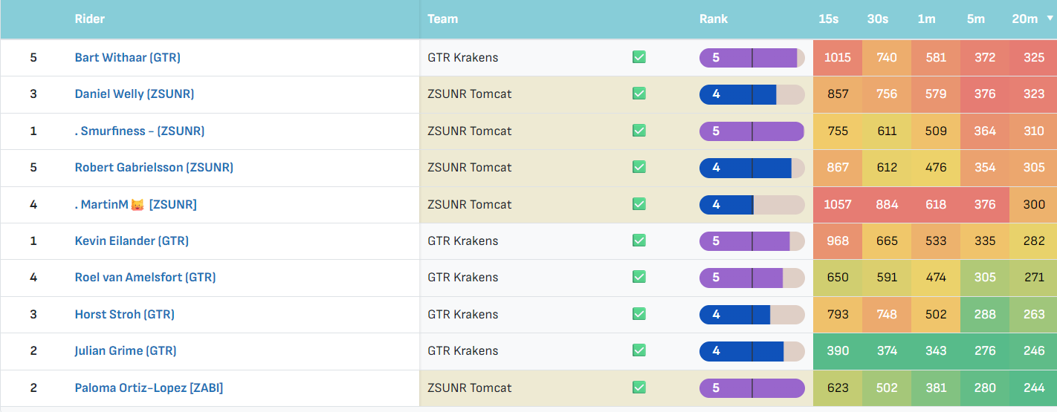
Task: Click the green check icon for Daniel Welly
Action: [x=639, y=94]
